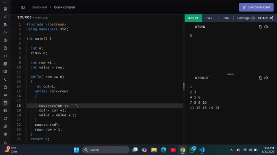277x155 pixels.
Task: Click the Quick compiler breadcrumb
Action: click(x=65, y=7)
